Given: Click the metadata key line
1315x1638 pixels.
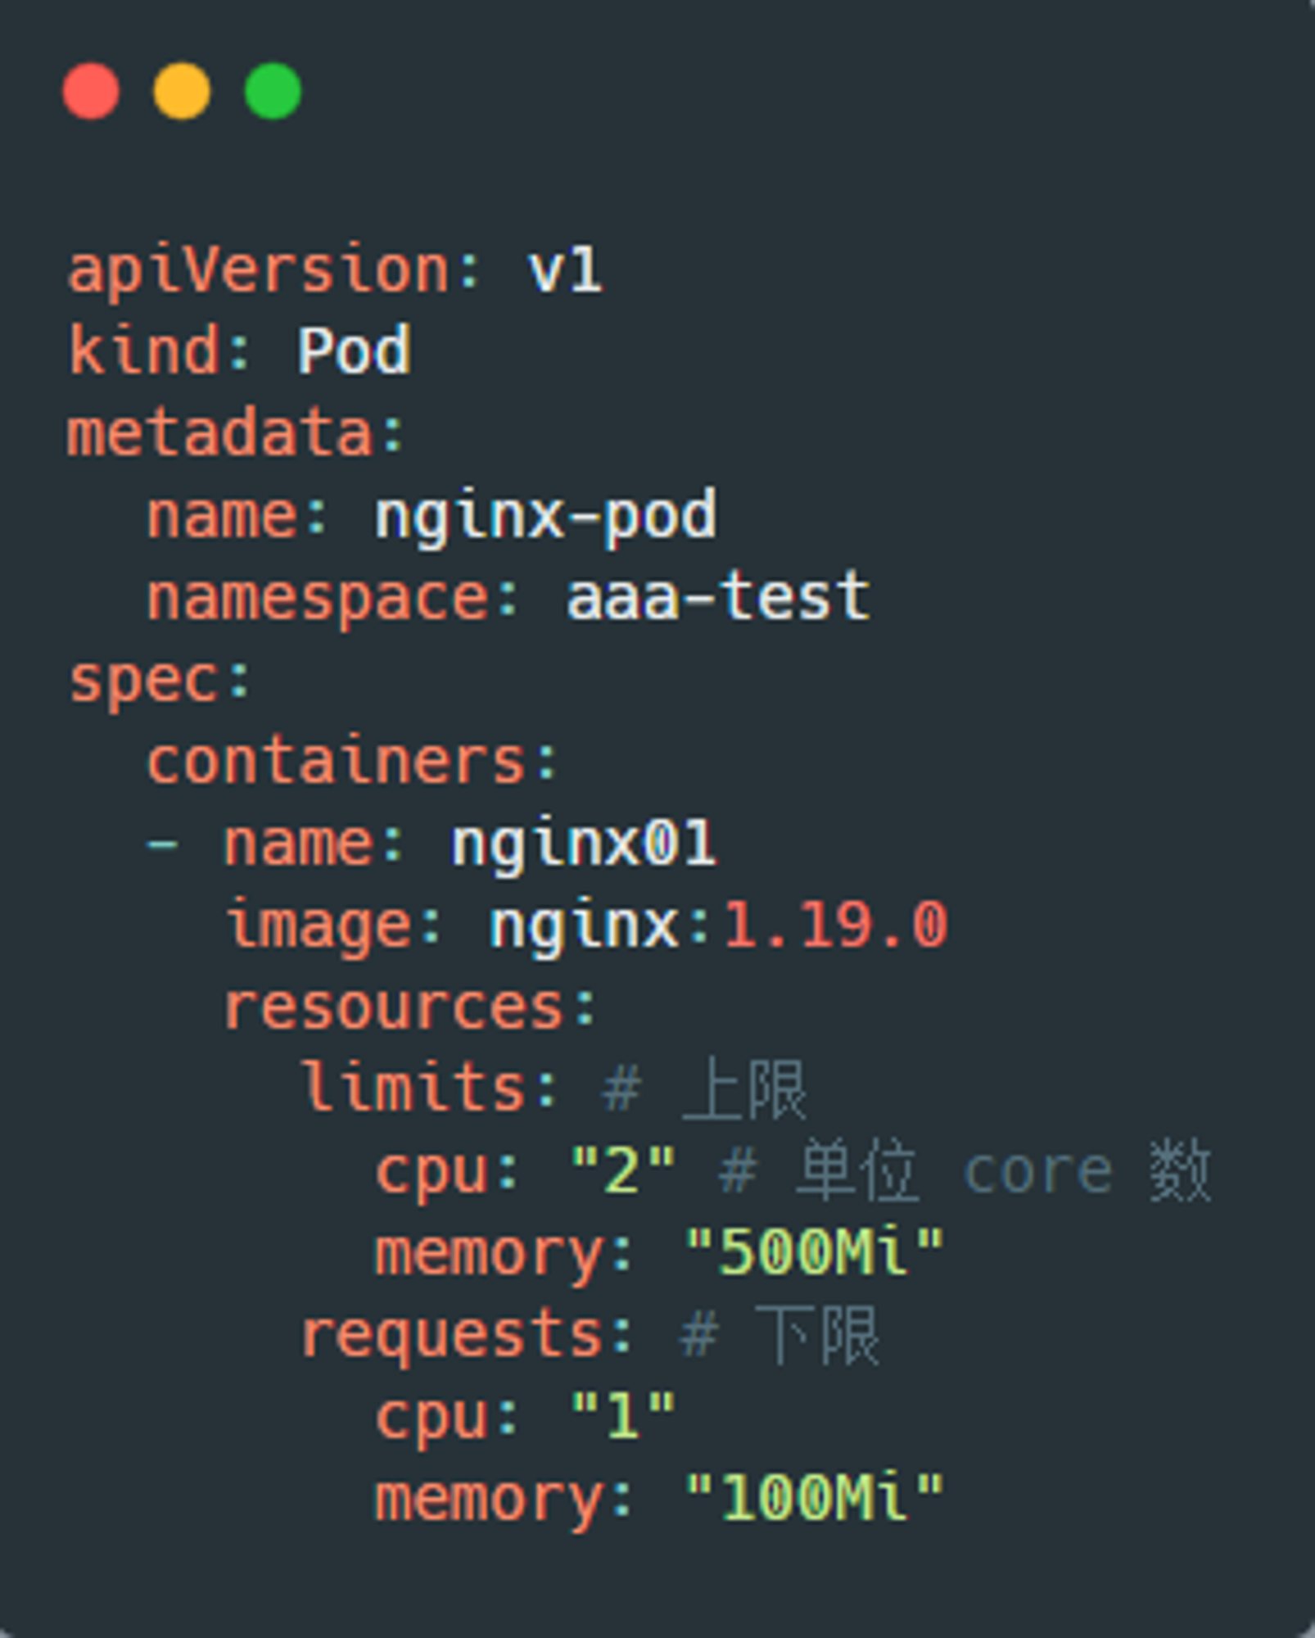Looking at the screenshot, I should click(x=236, y=432).
